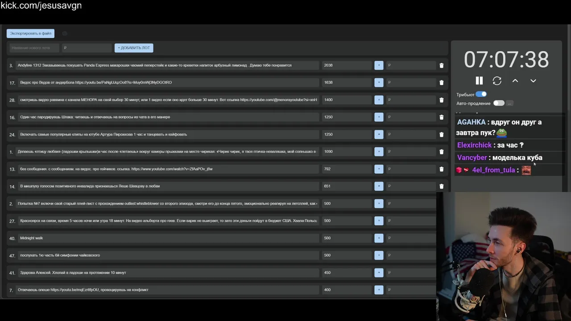Image resolution: width=571 pixels, height=321 pixels.
Task: Decrease timer using the down chevron
Action: 533,81
